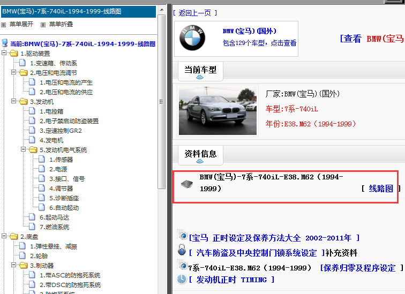Click the 7-series car photo thumbnail

coord(217,111)
